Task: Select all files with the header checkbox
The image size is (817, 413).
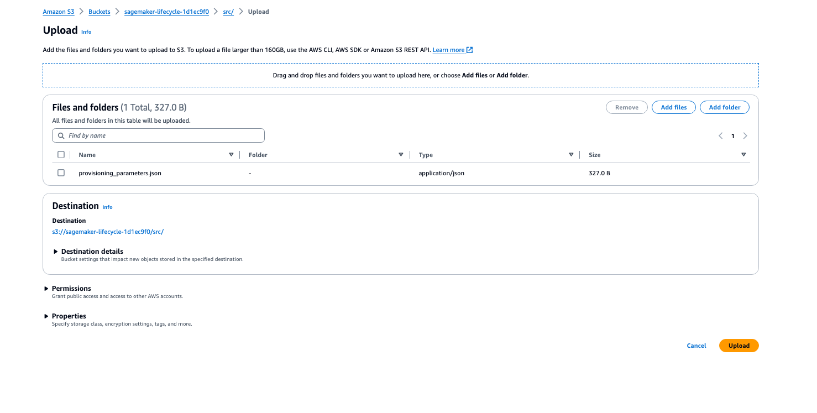Action: tap(61, 155)
